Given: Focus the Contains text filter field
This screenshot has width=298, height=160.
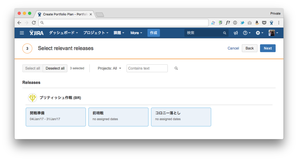Looking at the screenshot, I should coord(147,68).
